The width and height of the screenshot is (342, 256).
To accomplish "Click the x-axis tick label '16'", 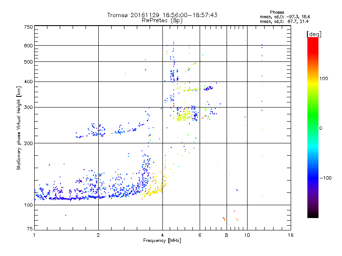I will coord(291,235).
